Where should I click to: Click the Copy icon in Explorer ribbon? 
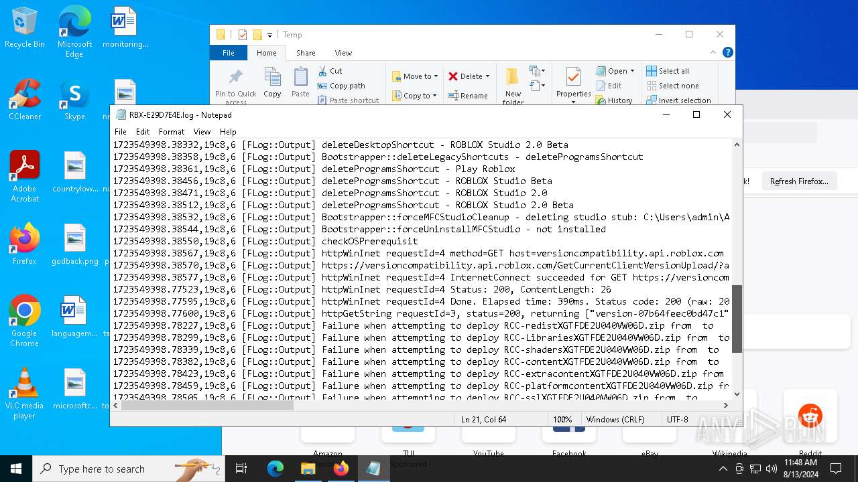click(272, 83)
